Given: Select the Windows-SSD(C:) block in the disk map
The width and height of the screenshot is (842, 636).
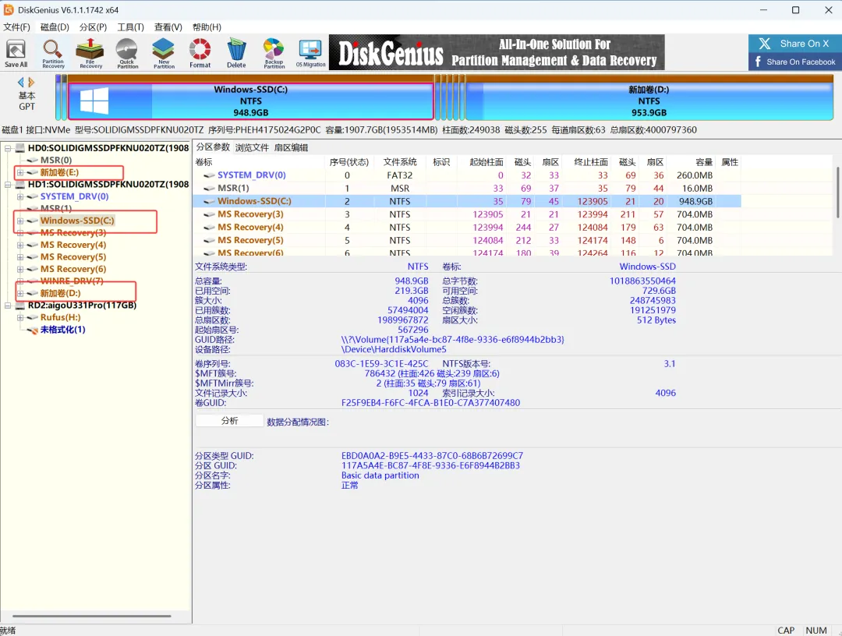Looking at the screenshot, I should [x=251, y=101].
